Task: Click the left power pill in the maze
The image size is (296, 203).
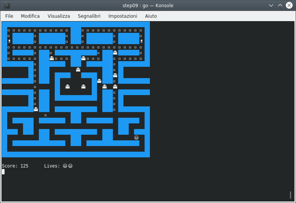Action: pyautogui.click(x=9, y=42)
